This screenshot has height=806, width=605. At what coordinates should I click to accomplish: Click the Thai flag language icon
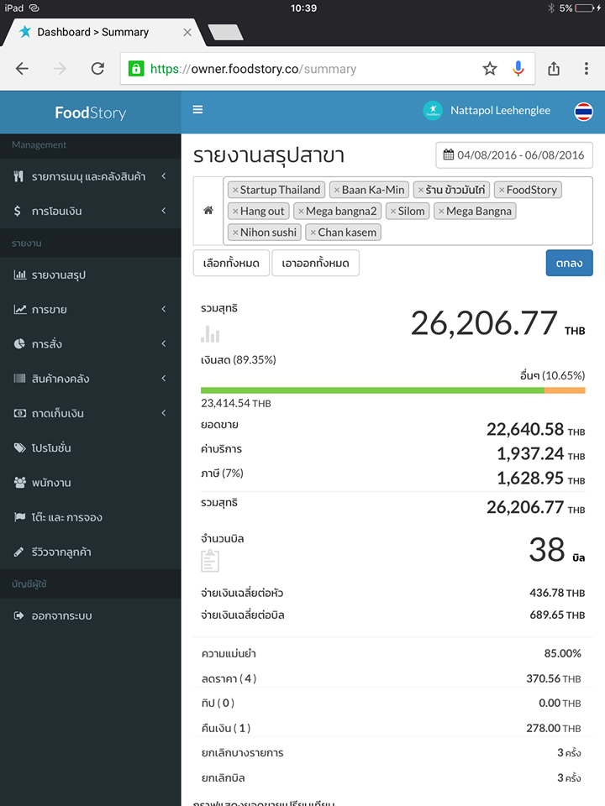coord(583,112)
